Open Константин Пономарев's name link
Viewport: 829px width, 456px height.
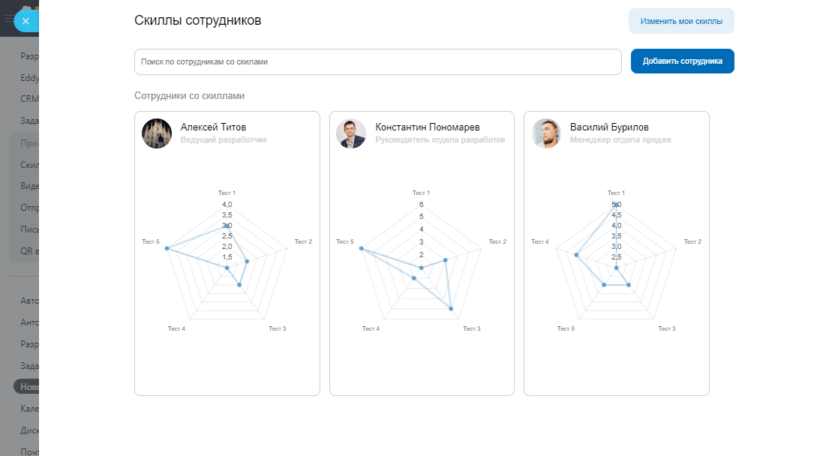[427, 127]
